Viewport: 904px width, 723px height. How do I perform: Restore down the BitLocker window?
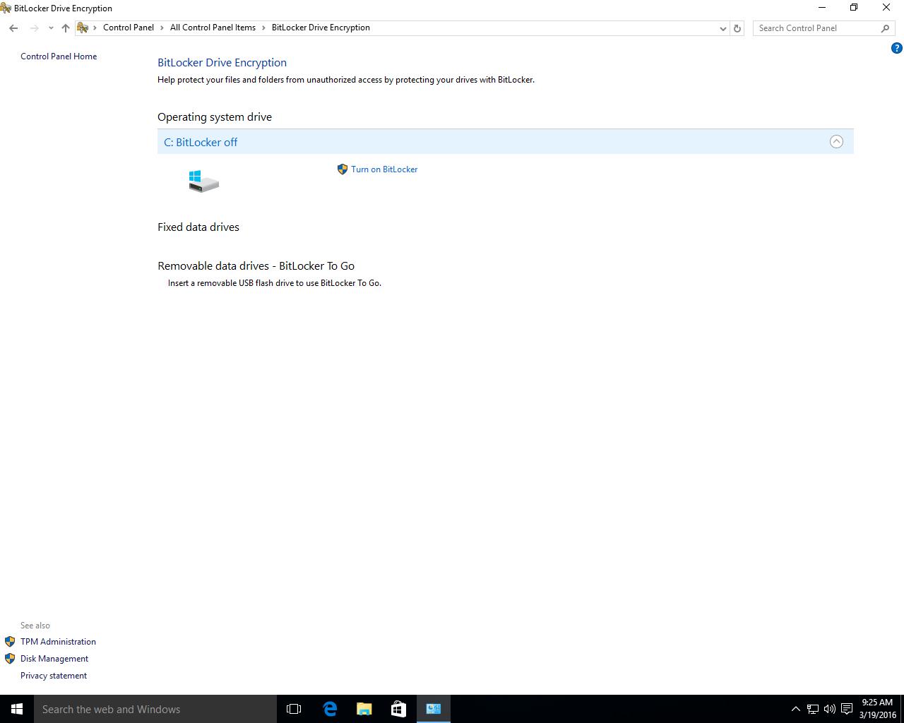click(854, 8)
